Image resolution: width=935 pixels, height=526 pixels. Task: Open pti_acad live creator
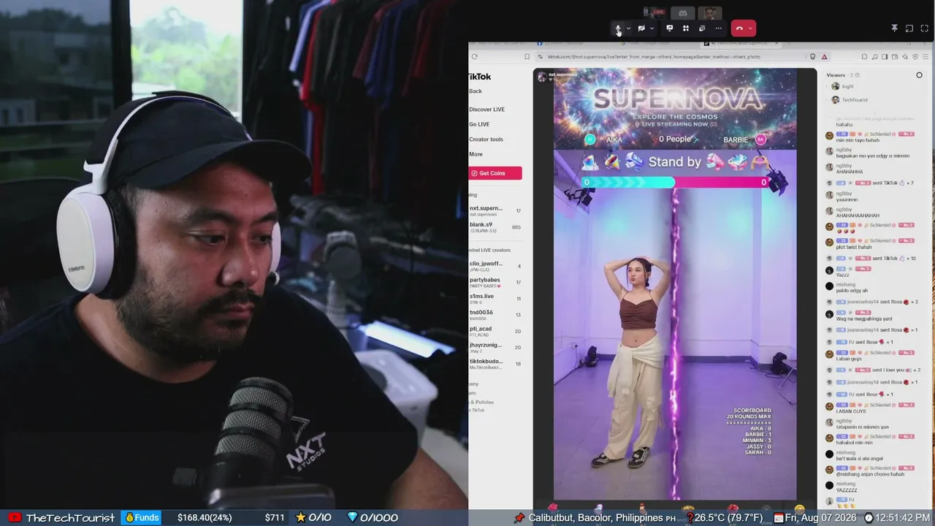(495, 331)
